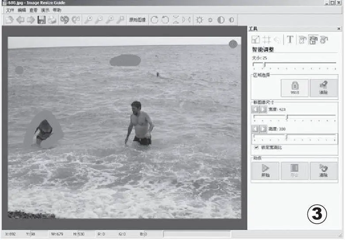Screen dimensions: 345x240
Task: Open the 文件 menu
Action: pyautogui.click(x=10, y=10)
